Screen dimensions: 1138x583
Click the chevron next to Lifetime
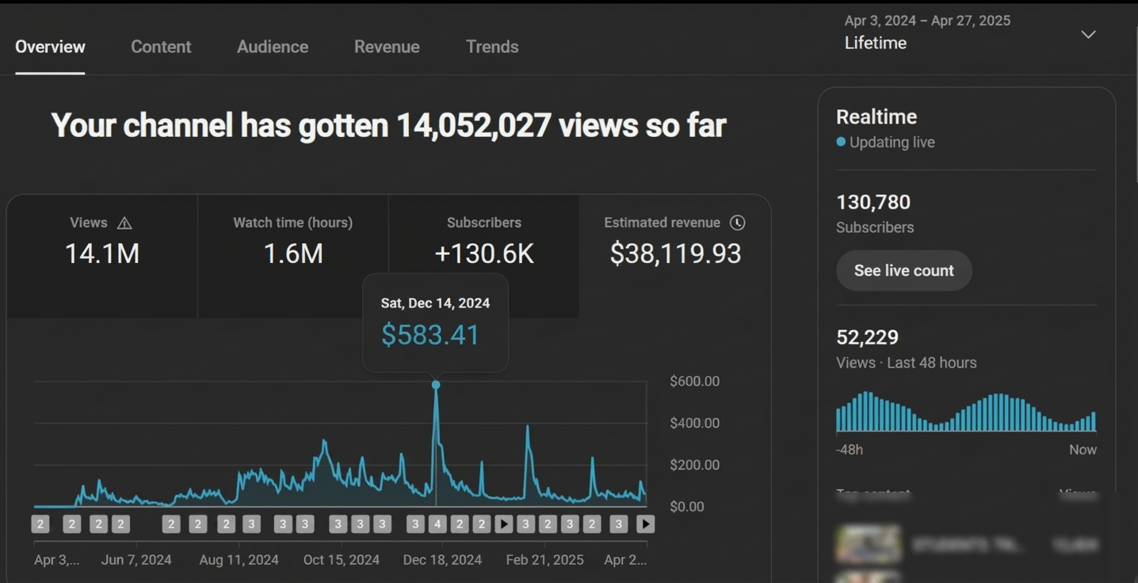tap(1089, 34)
